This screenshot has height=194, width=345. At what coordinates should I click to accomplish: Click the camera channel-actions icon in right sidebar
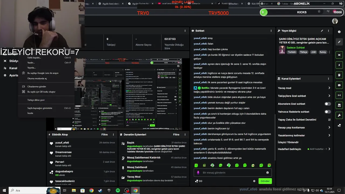pyautogui.click(x=339, y=105)
